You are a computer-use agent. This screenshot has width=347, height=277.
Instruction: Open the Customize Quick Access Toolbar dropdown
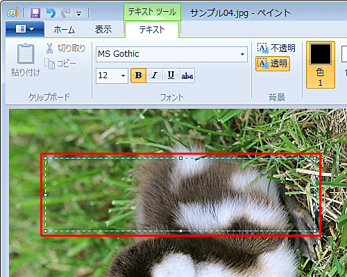(x=79, y=14)
